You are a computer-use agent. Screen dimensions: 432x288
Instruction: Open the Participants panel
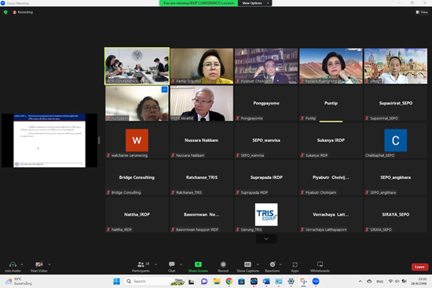point(141,267)
